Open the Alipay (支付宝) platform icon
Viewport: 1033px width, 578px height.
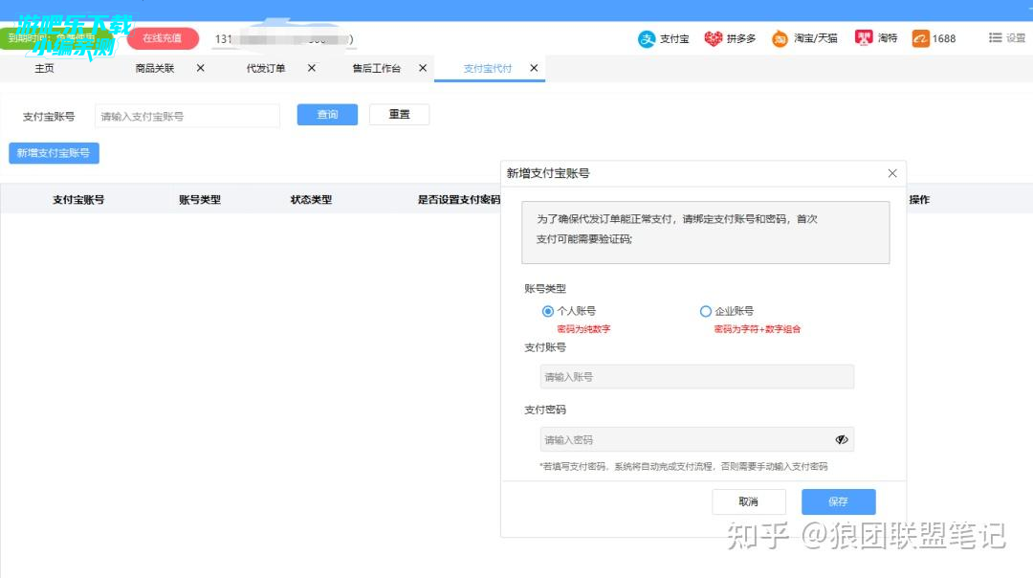coord(647,39)
